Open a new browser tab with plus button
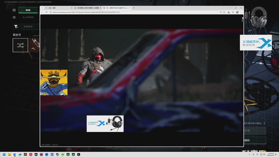The image size is (279, 157). pyautogui.click(x=134, y=8)
